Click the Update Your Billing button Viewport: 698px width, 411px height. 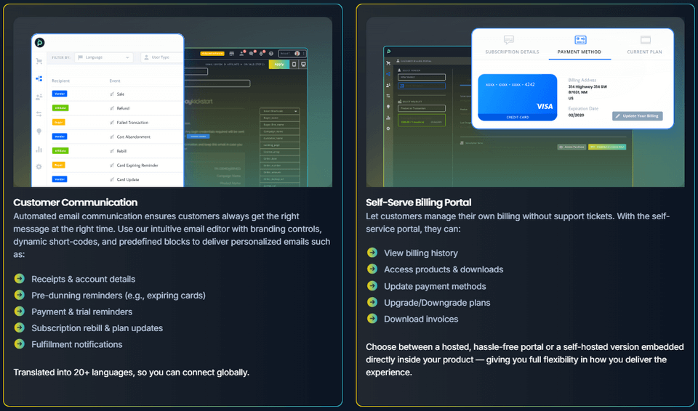[637, 116]
